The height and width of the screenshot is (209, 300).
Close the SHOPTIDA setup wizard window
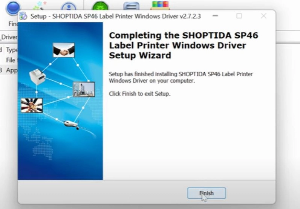pyautogui.click(x=263, y=16)
